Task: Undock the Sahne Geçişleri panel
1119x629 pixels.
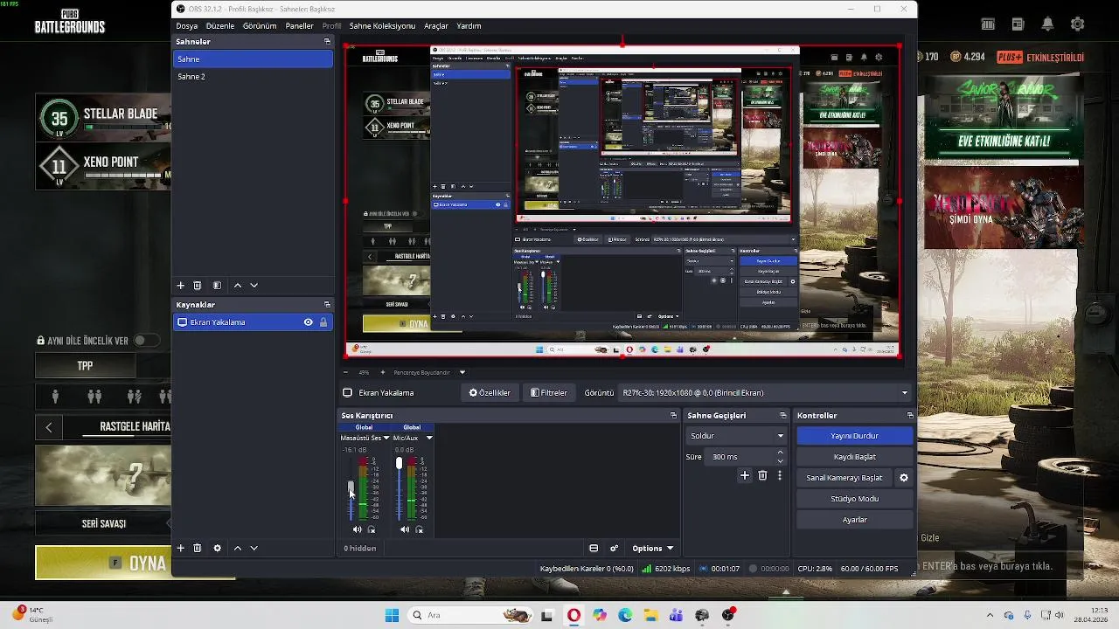Action: [x=783, y=416]
